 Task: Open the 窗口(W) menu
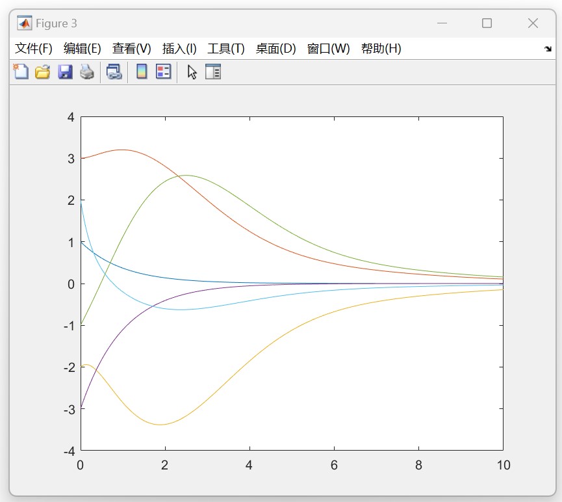(x=328, y=48)
